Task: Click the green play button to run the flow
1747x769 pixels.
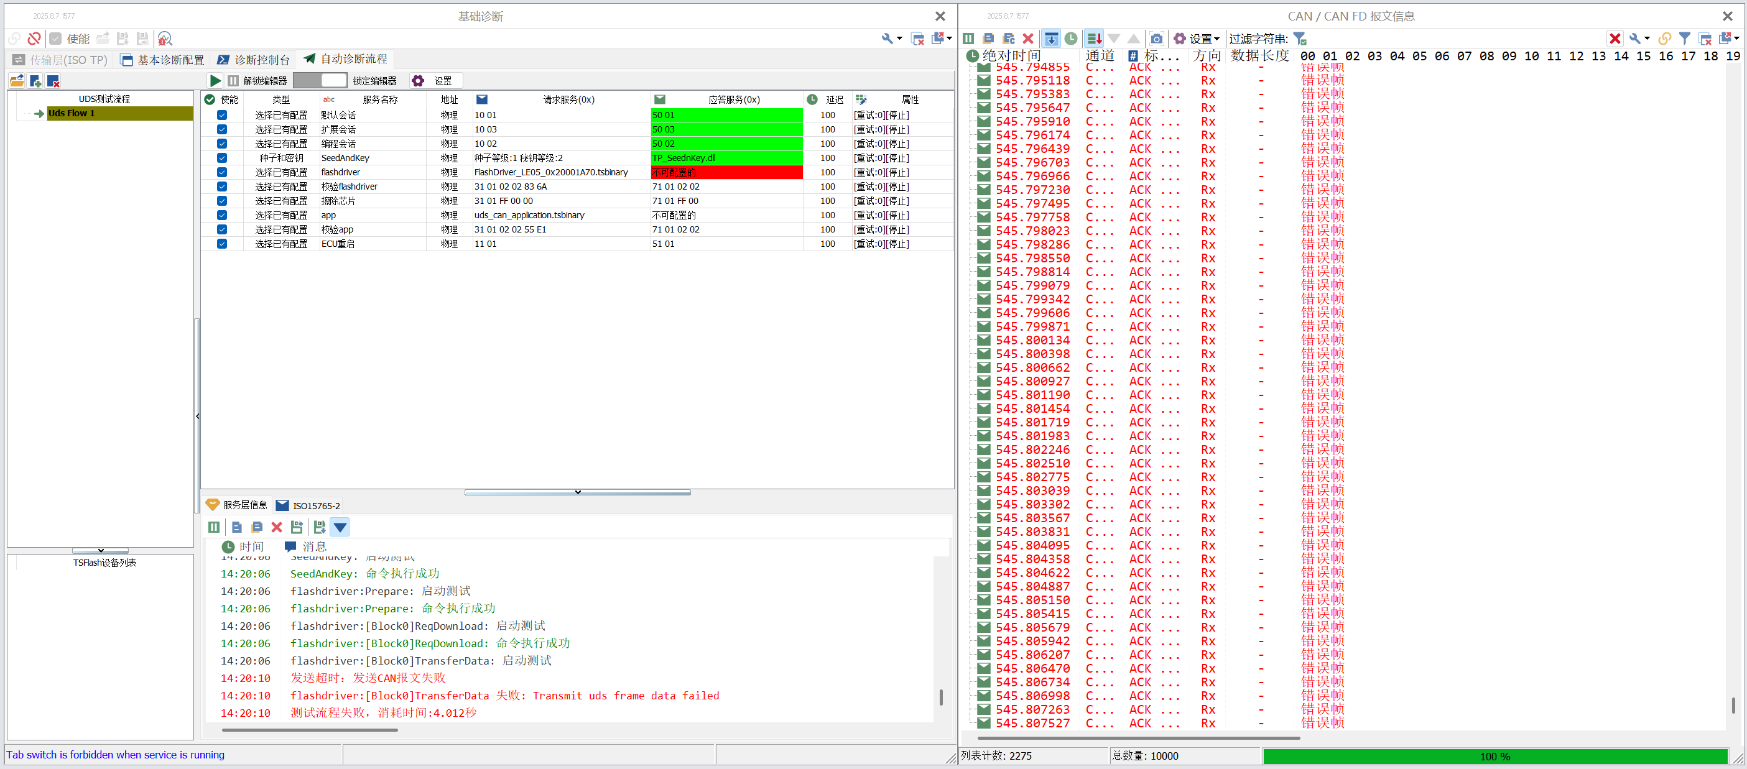Action: 216,80
